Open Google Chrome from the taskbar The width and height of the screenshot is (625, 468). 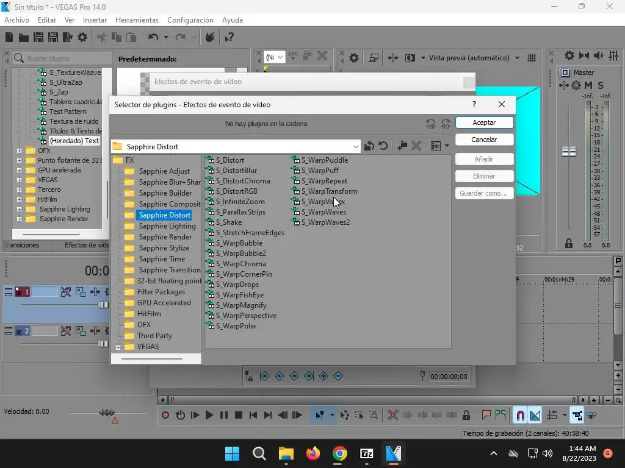coord(340,453)
